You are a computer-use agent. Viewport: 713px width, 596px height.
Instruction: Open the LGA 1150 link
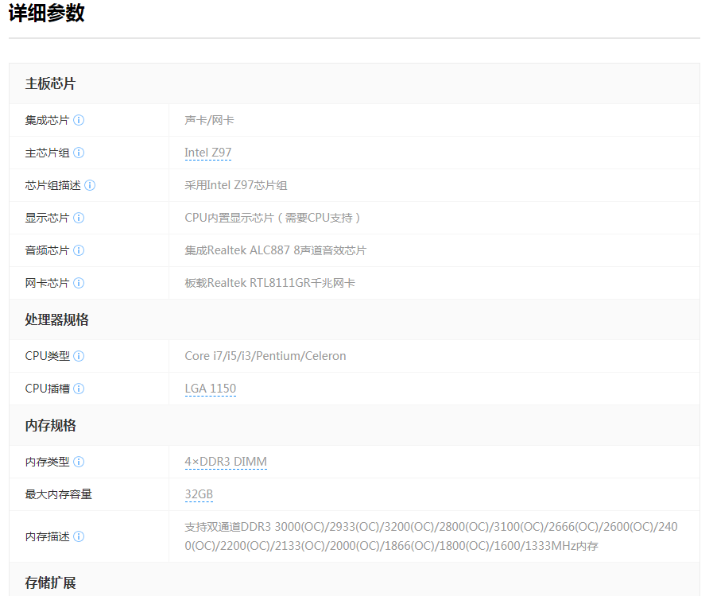click(x=210, y=389)
